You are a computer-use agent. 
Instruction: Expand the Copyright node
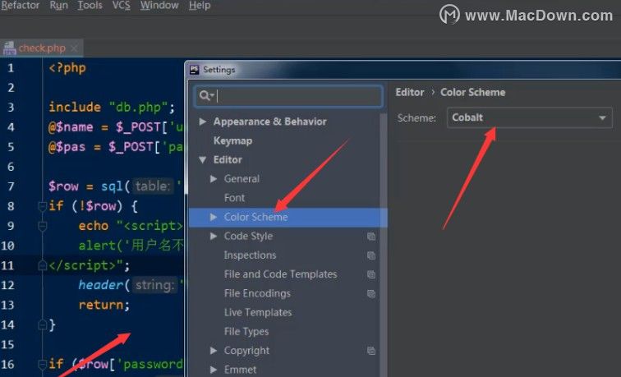[214, 351]
